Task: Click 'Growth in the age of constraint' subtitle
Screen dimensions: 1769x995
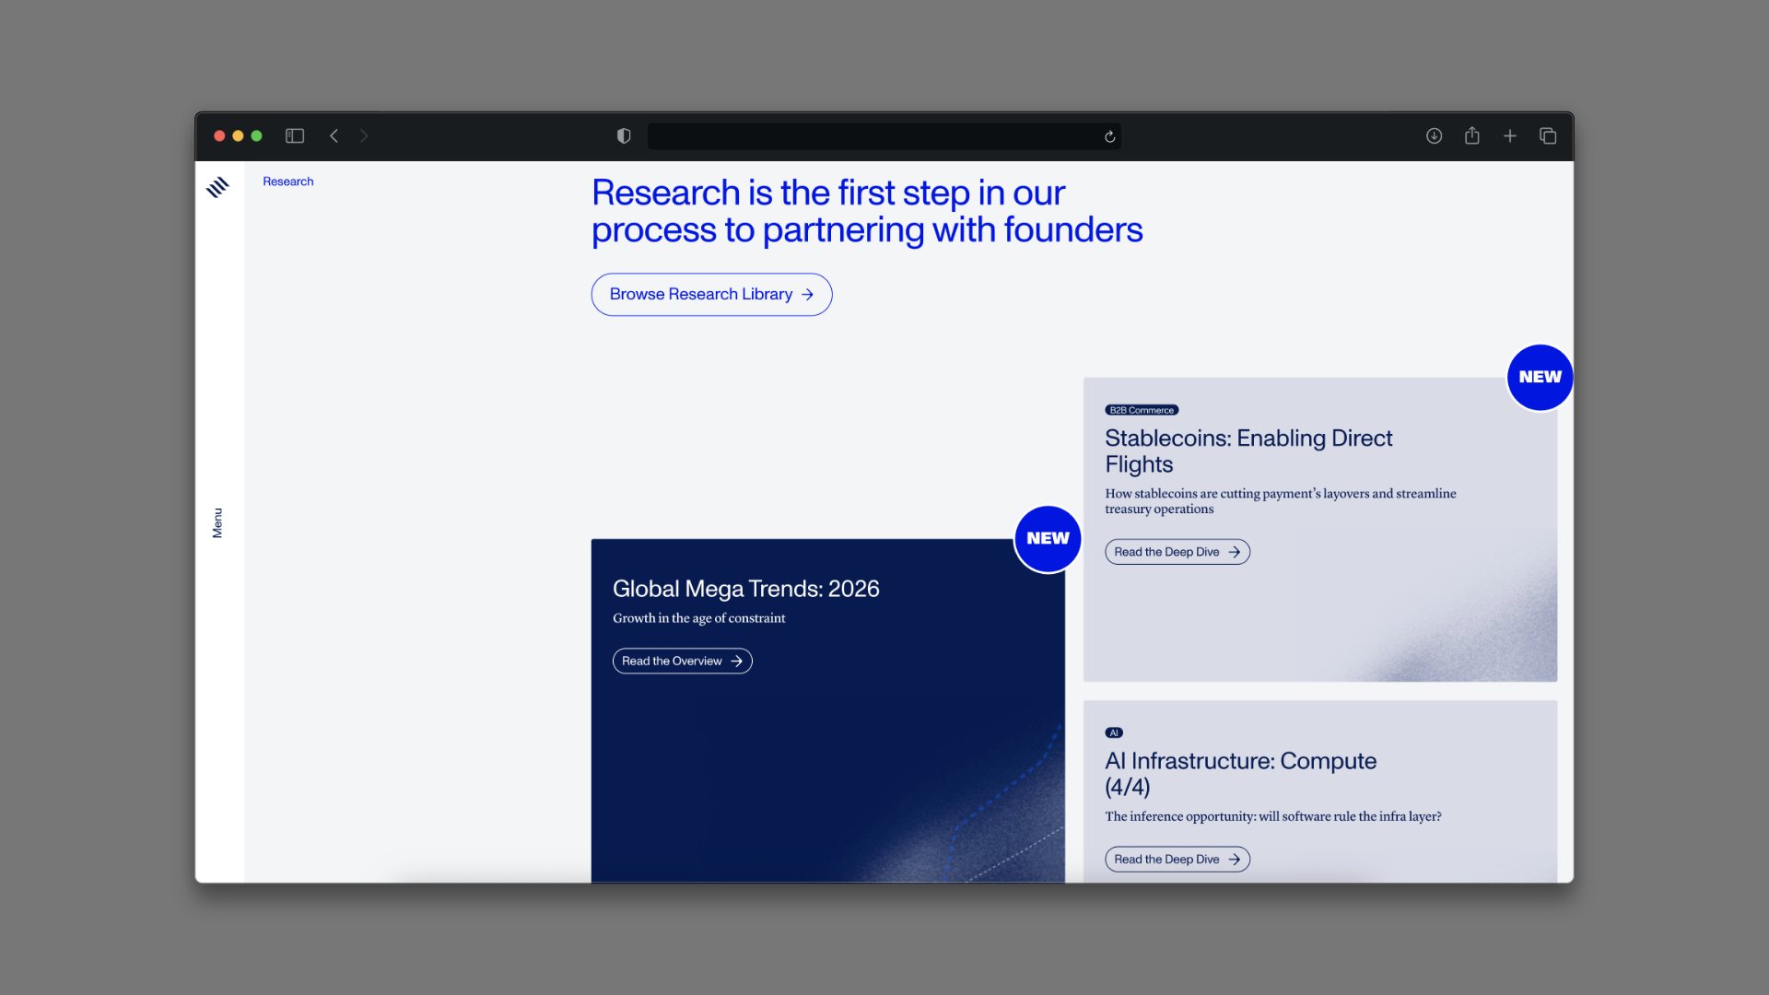Action: tap(699, 618)
